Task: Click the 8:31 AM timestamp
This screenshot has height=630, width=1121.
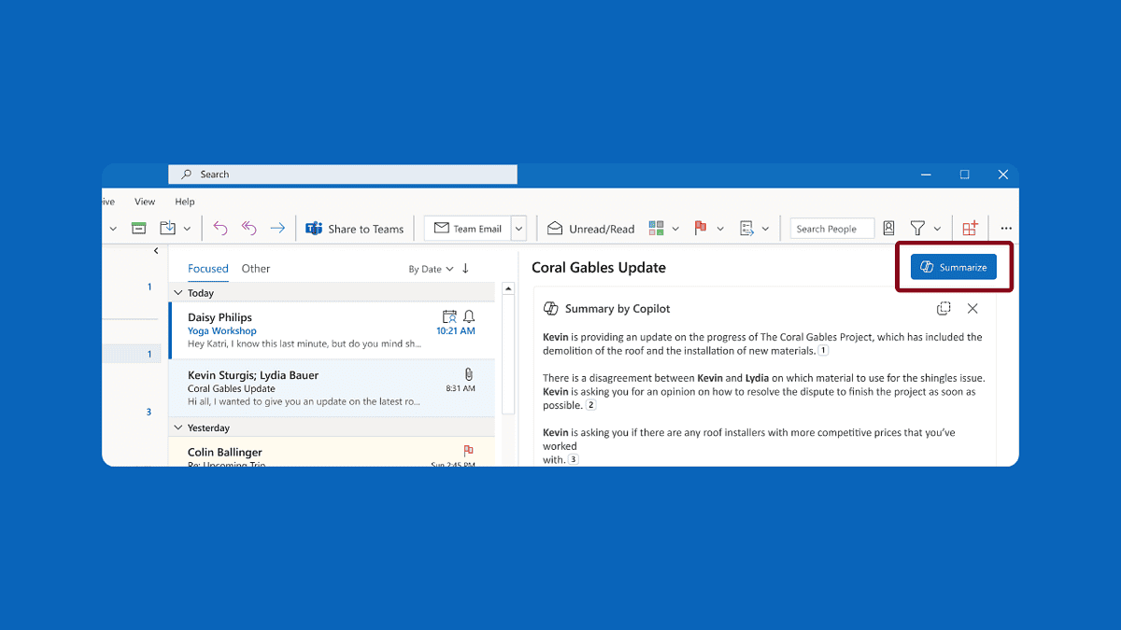Action: click(x=460, y=388)
